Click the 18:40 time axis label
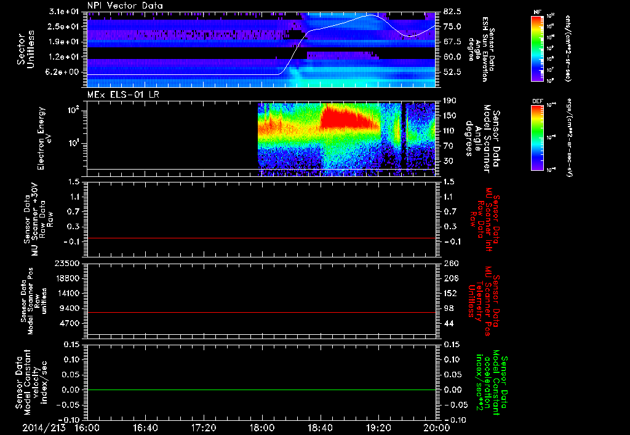The image size is (630, 435). tap(320, 428)
